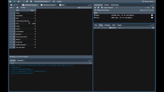Minimize the Console pane
Screen dimensions: 164x92
[88, 61]
